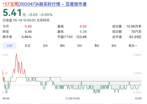
Task: Click the 成交额 value 7071万
Action: coord(136,32)
